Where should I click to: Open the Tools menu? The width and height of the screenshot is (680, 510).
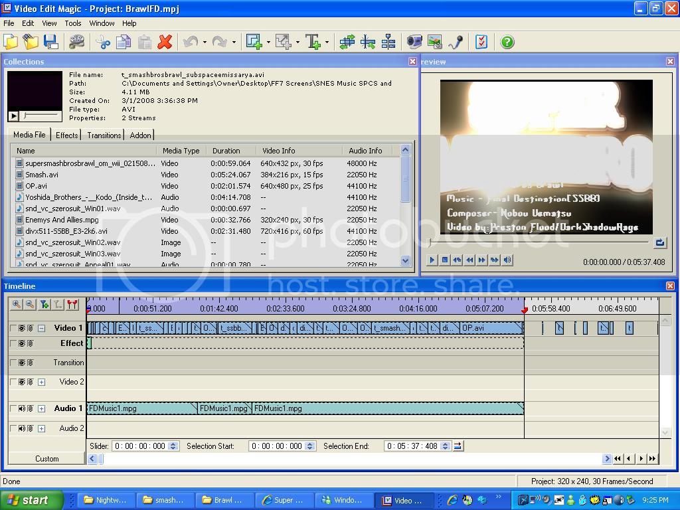73,23
